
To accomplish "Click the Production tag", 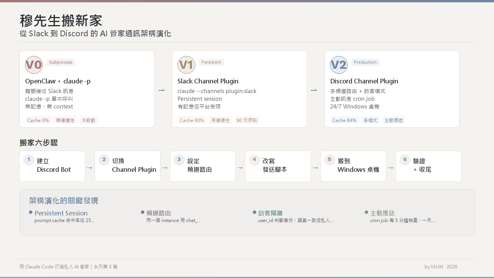I will 365,62.
